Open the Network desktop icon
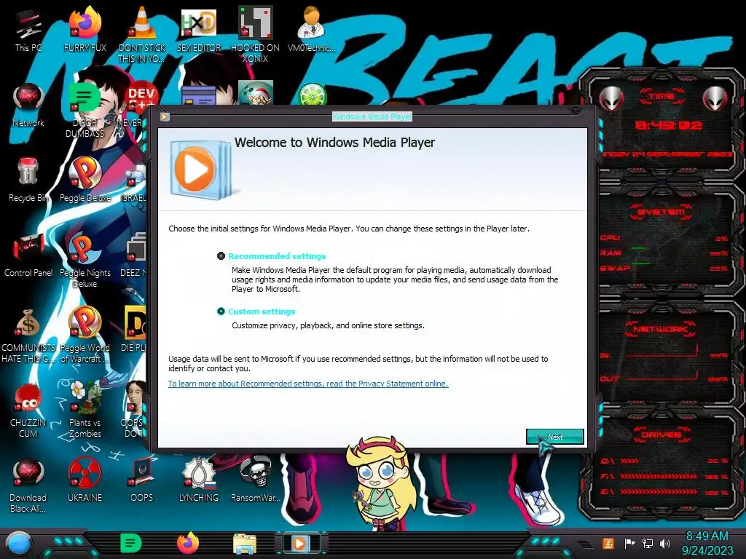This screenshot has width=746, height=559. (x=28, y=105)
